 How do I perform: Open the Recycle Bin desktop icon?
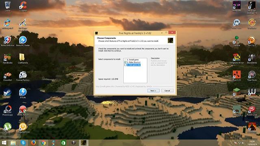pos(7,6)
